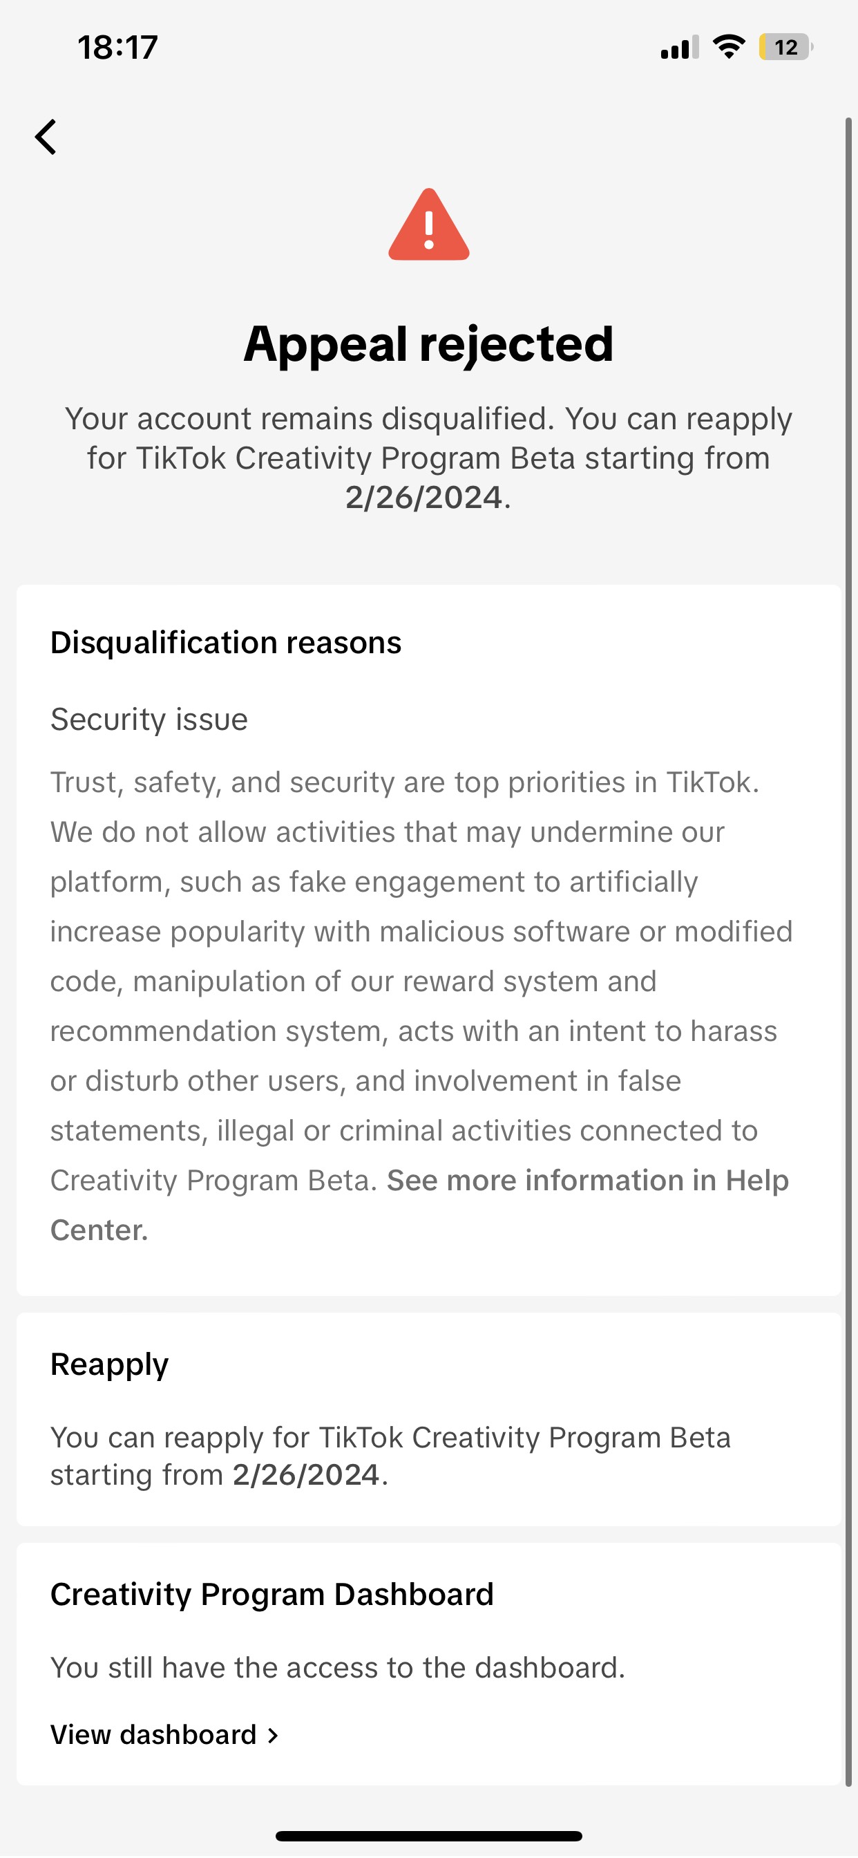Tap the back arrow icon

pyautogui.click(x=46, y=137)
